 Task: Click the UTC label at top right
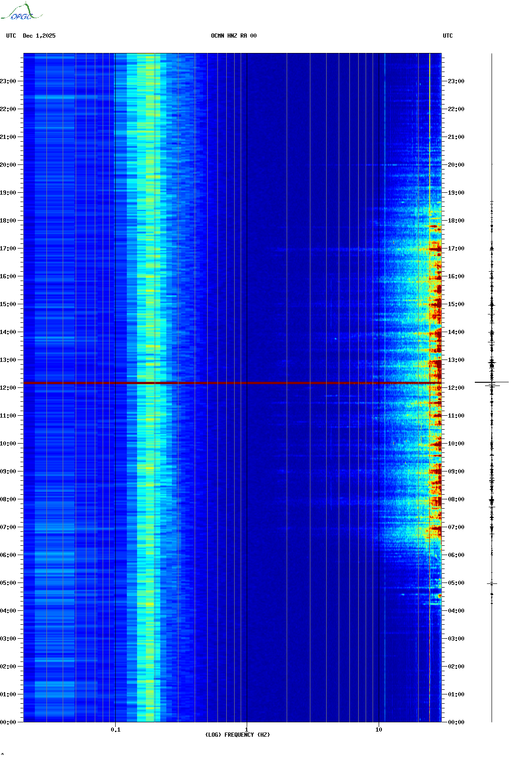coord(447,36)
